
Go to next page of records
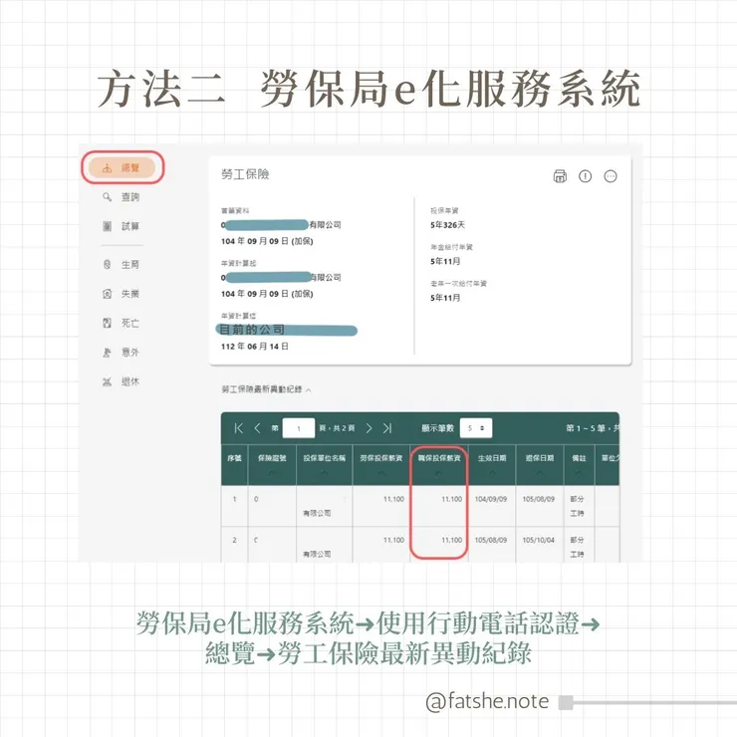[368, 428]
